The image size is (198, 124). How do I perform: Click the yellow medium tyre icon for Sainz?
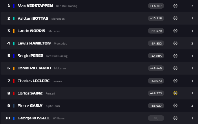click(x=175, y=93)
